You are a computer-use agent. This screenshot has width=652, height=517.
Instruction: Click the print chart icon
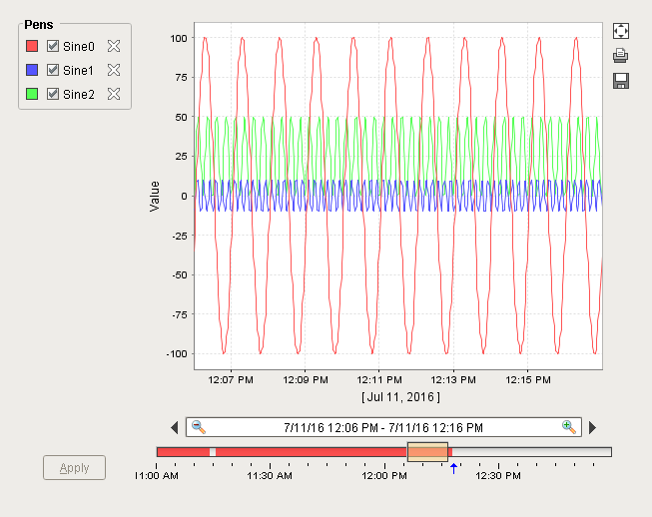[x=620, y=56]
